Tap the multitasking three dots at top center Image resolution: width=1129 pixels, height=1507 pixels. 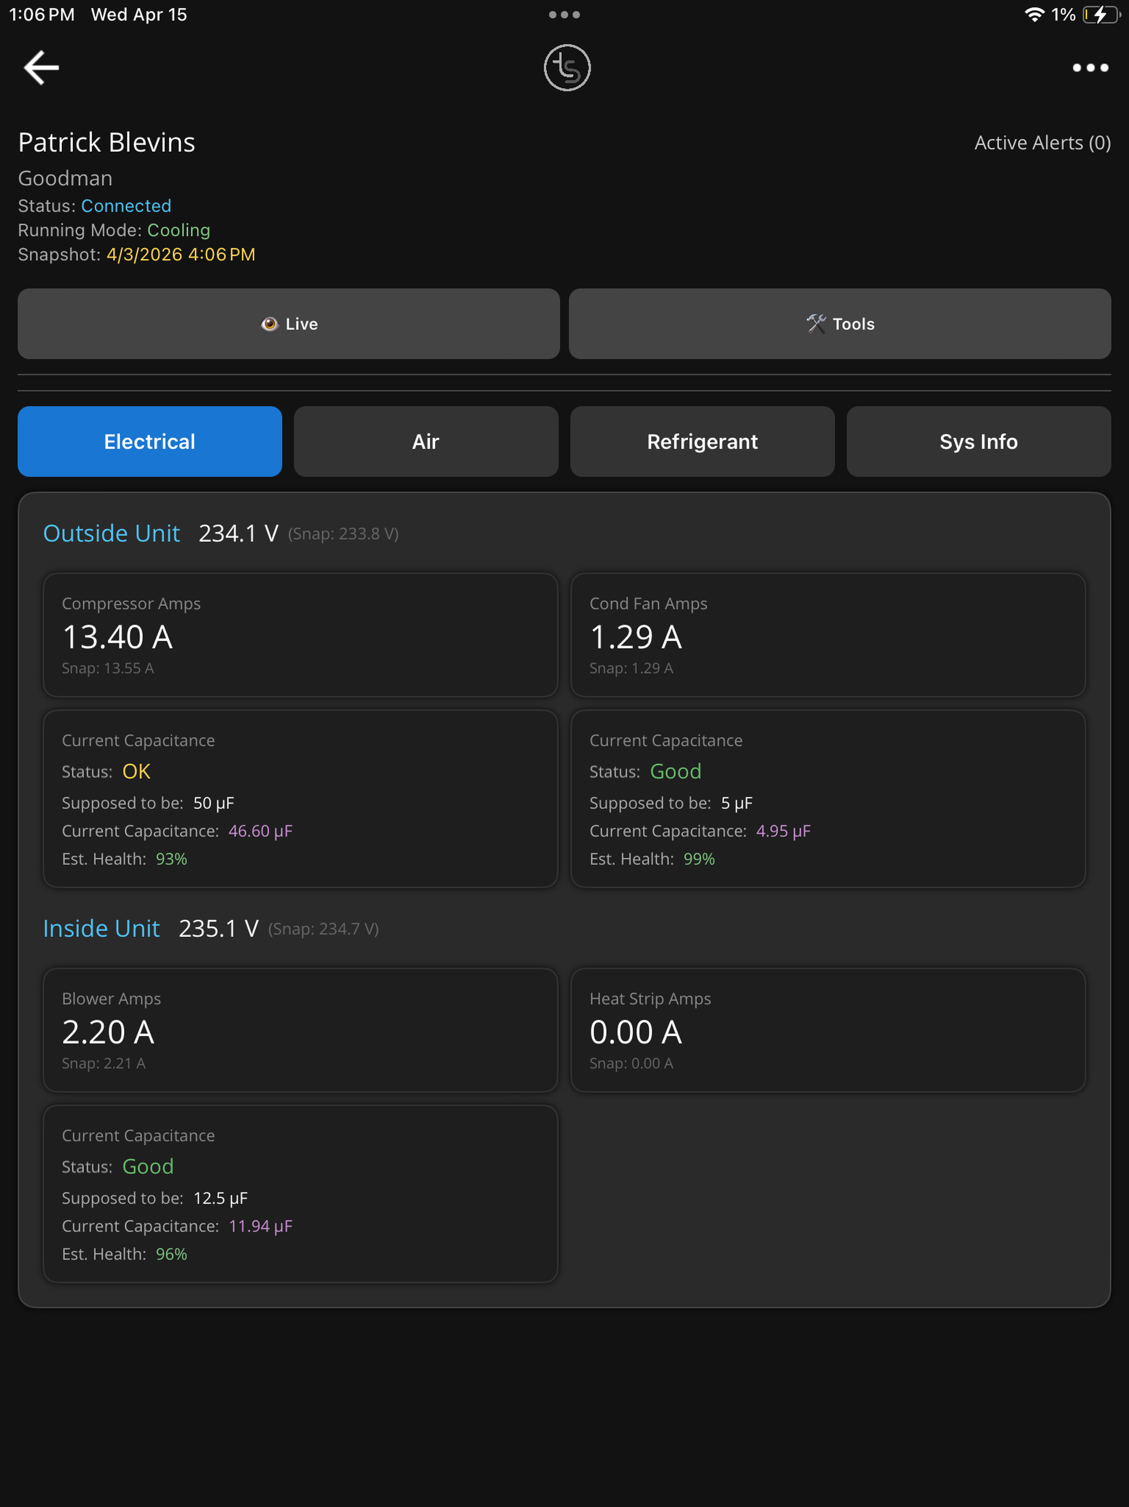click(x=564, y=14)
